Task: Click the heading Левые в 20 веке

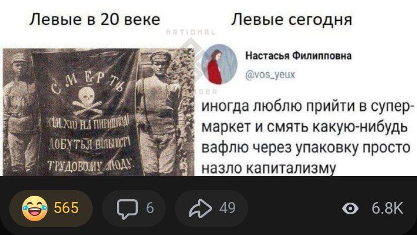Action: pyautogui.click(x=94, y=20)
